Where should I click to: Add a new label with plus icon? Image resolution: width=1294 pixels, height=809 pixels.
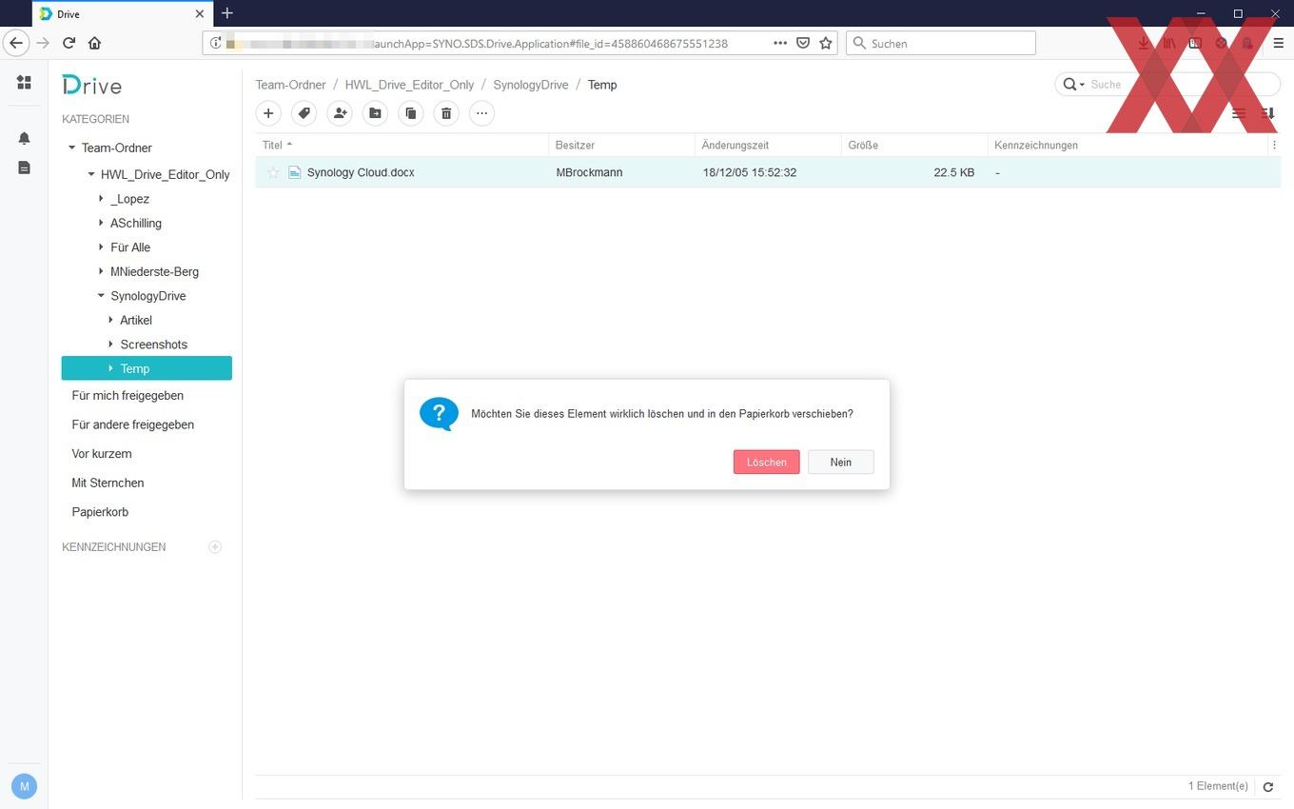click(215, 546)
